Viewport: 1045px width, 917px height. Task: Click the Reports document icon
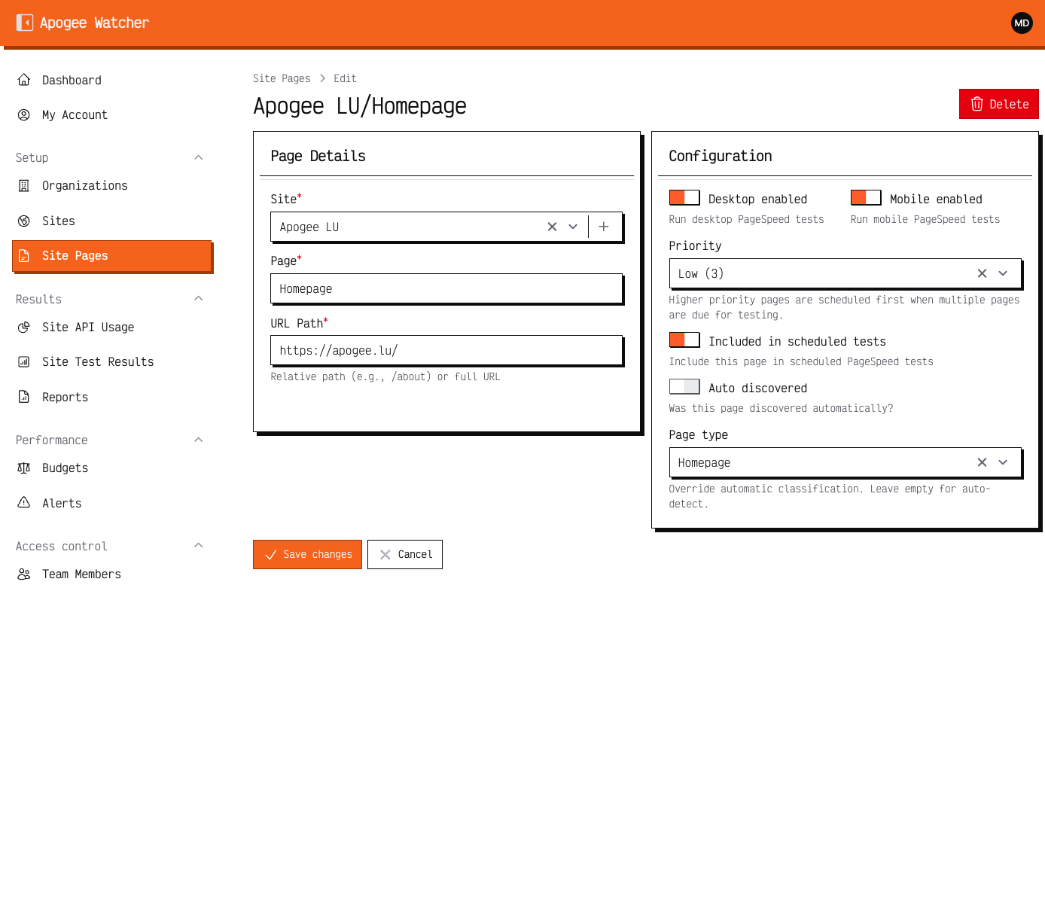coord(24,398)
